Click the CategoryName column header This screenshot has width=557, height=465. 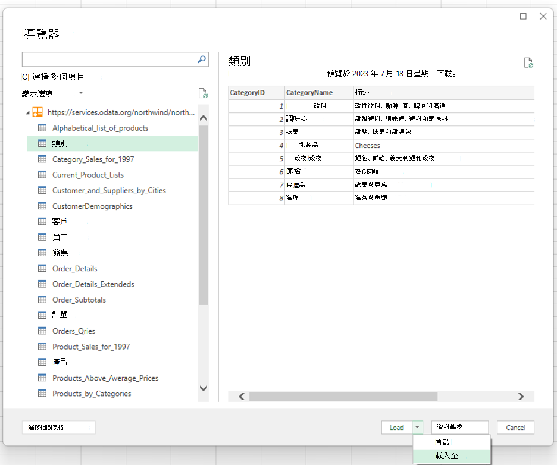[319, 93]
